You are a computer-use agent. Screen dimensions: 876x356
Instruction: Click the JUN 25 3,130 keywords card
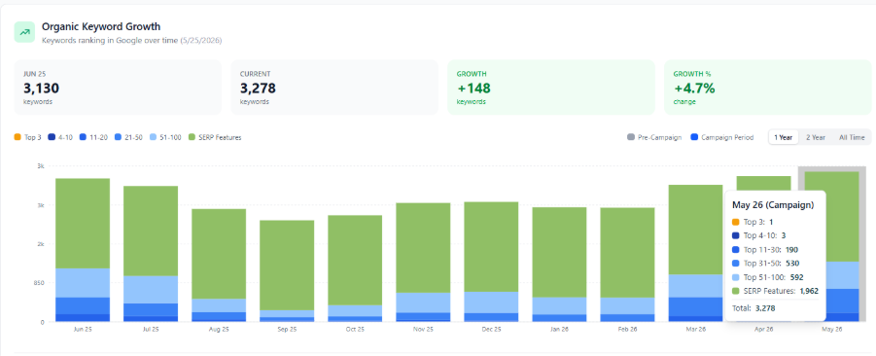point(118,88)
